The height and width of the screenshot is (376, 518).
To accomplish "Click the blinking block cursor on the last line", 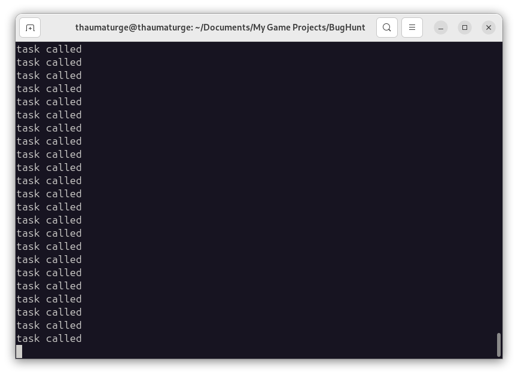I will [20, 351].
